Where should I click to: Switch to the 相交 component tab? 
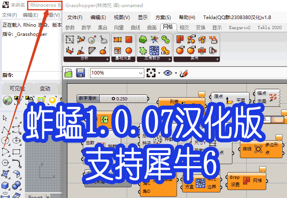coord(184,27)
